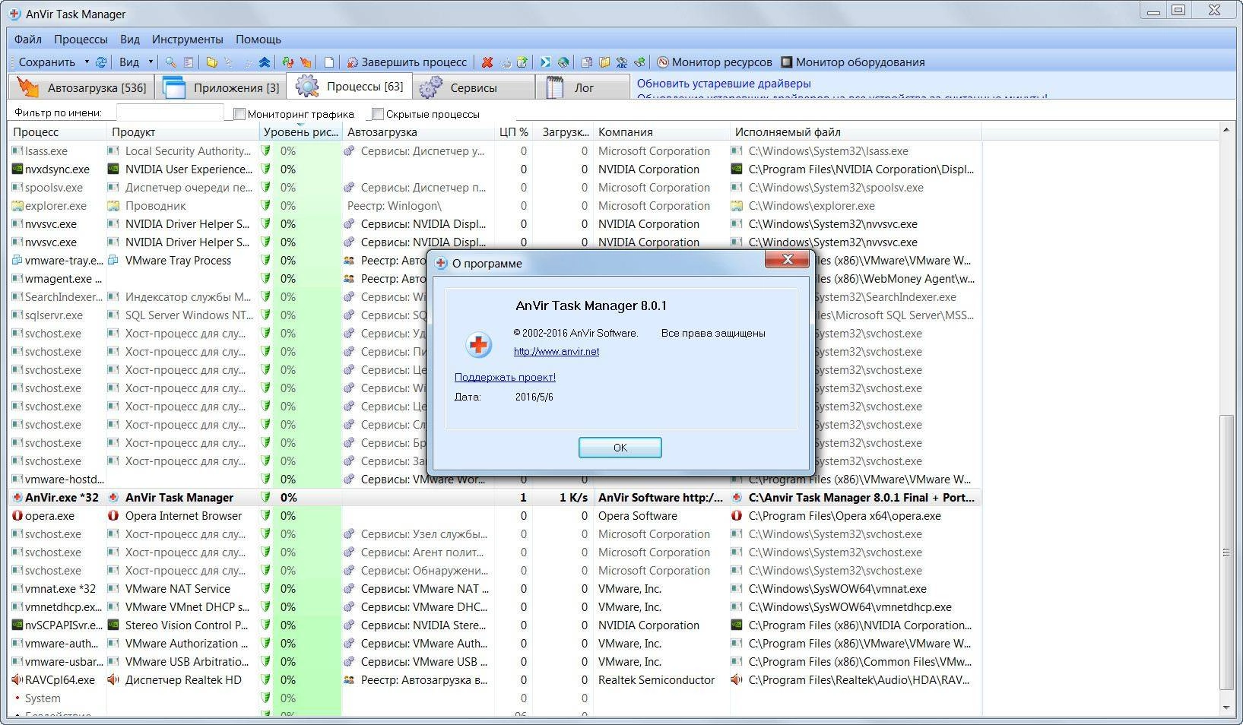
Task: Sort by the Исполняемый файл column header
Action: tap(855, 132)
